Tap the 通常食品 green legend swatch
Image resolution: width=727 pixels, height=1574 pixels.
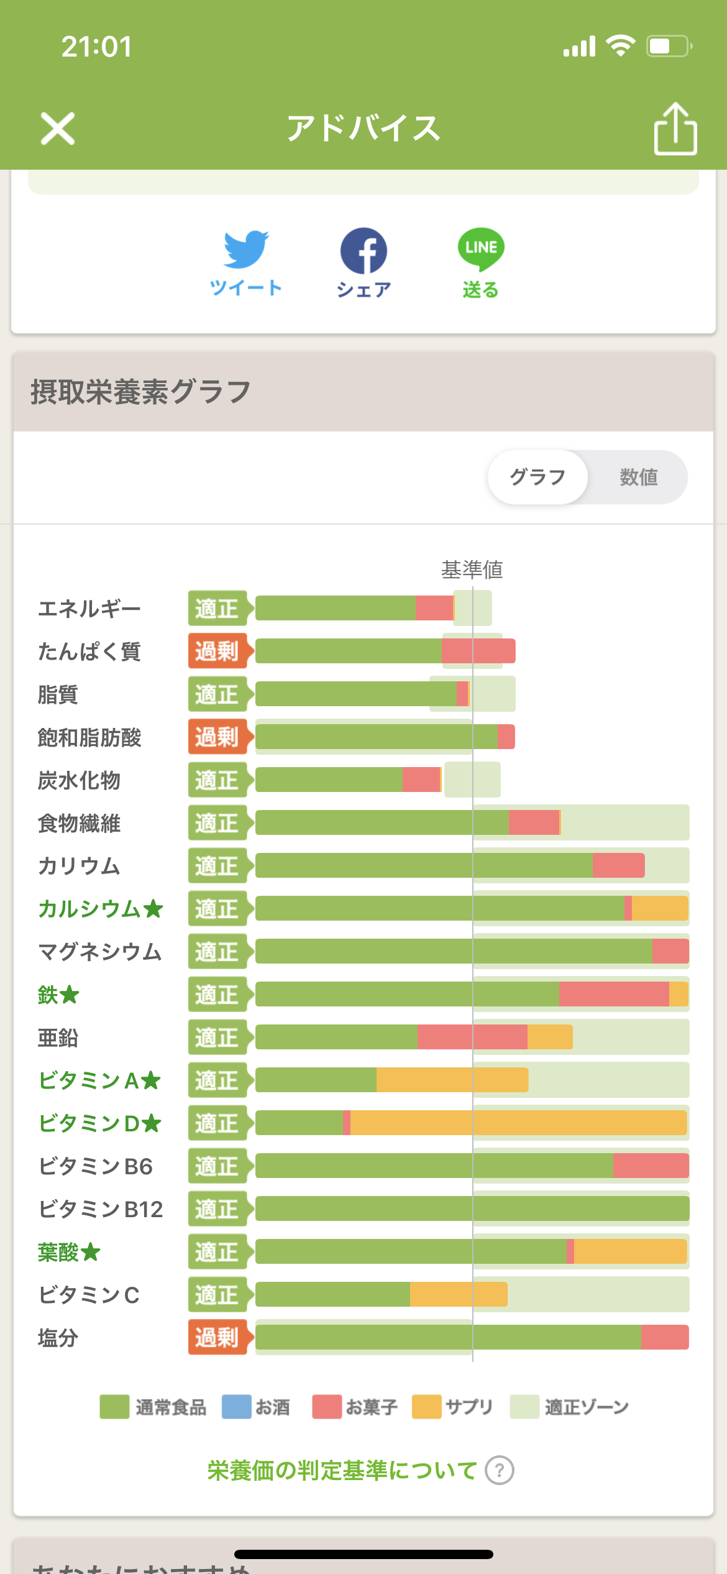click(114, 1407)
